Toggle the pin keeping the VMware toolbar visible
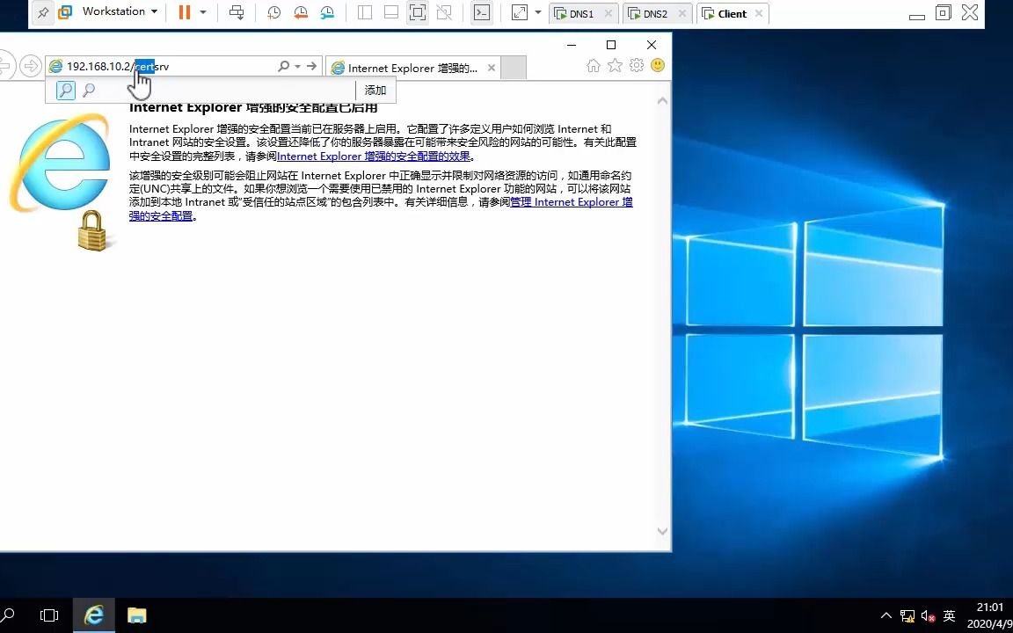1013x633 pixels. point(41,13)
